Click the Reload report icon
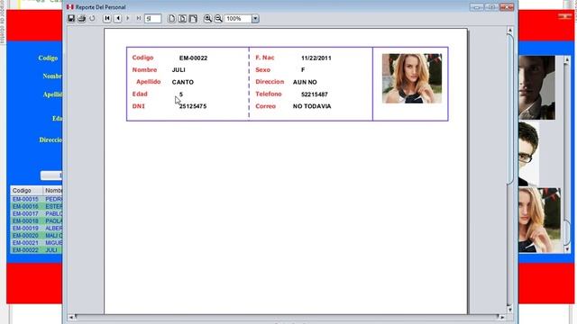 (92, 18)
